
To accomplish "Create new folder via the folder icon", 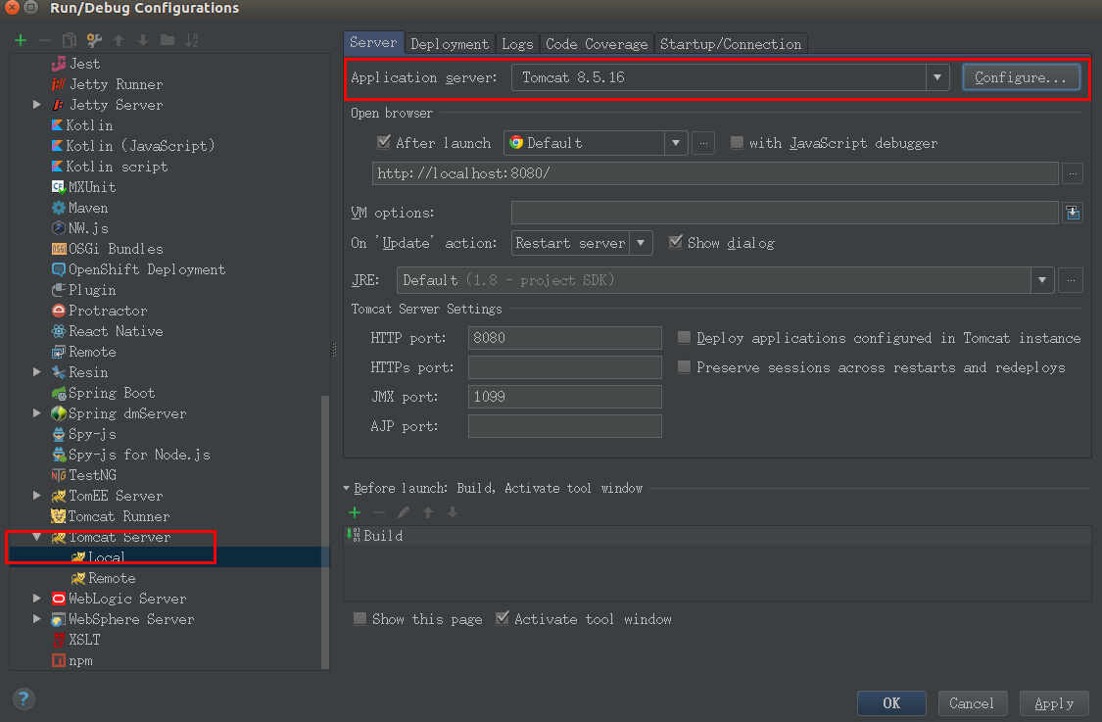I will tap(168, 40).
